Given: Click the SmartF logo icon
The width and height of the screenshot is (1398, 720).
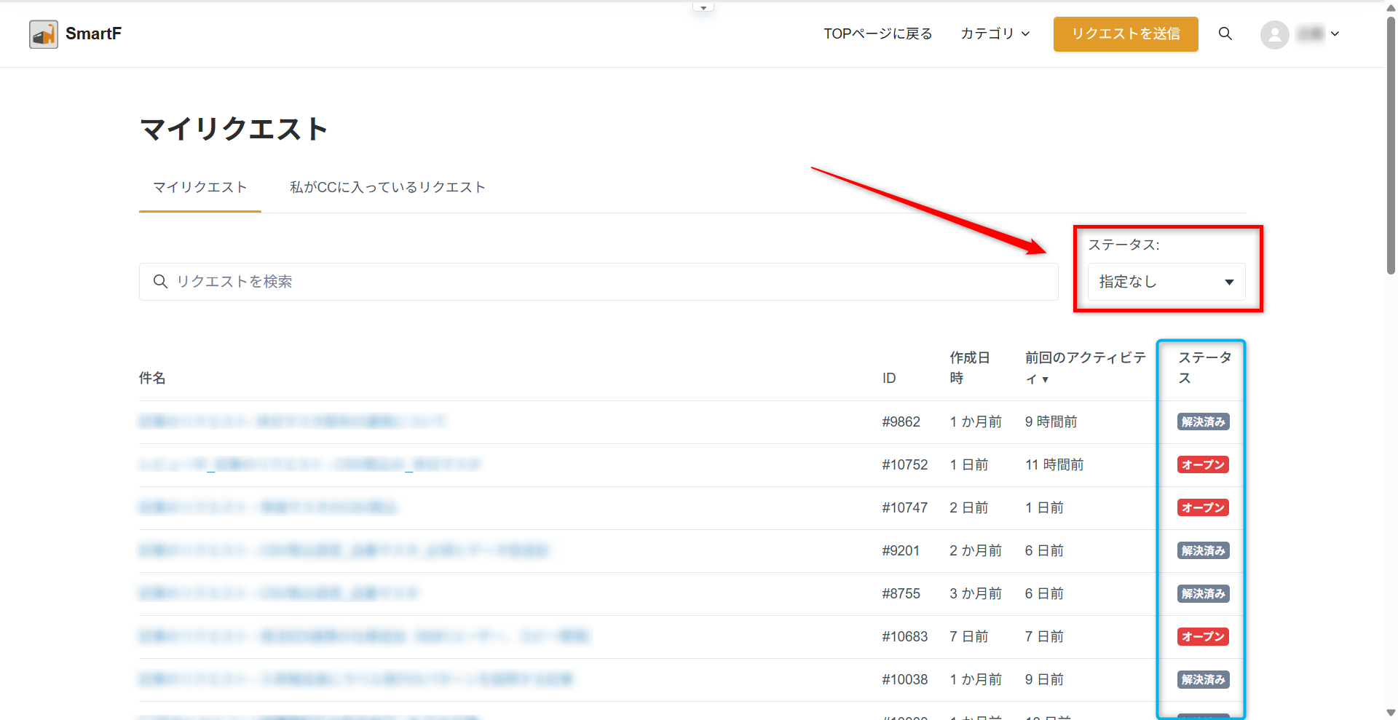Looking at the screenshot, I should (44, 34).
